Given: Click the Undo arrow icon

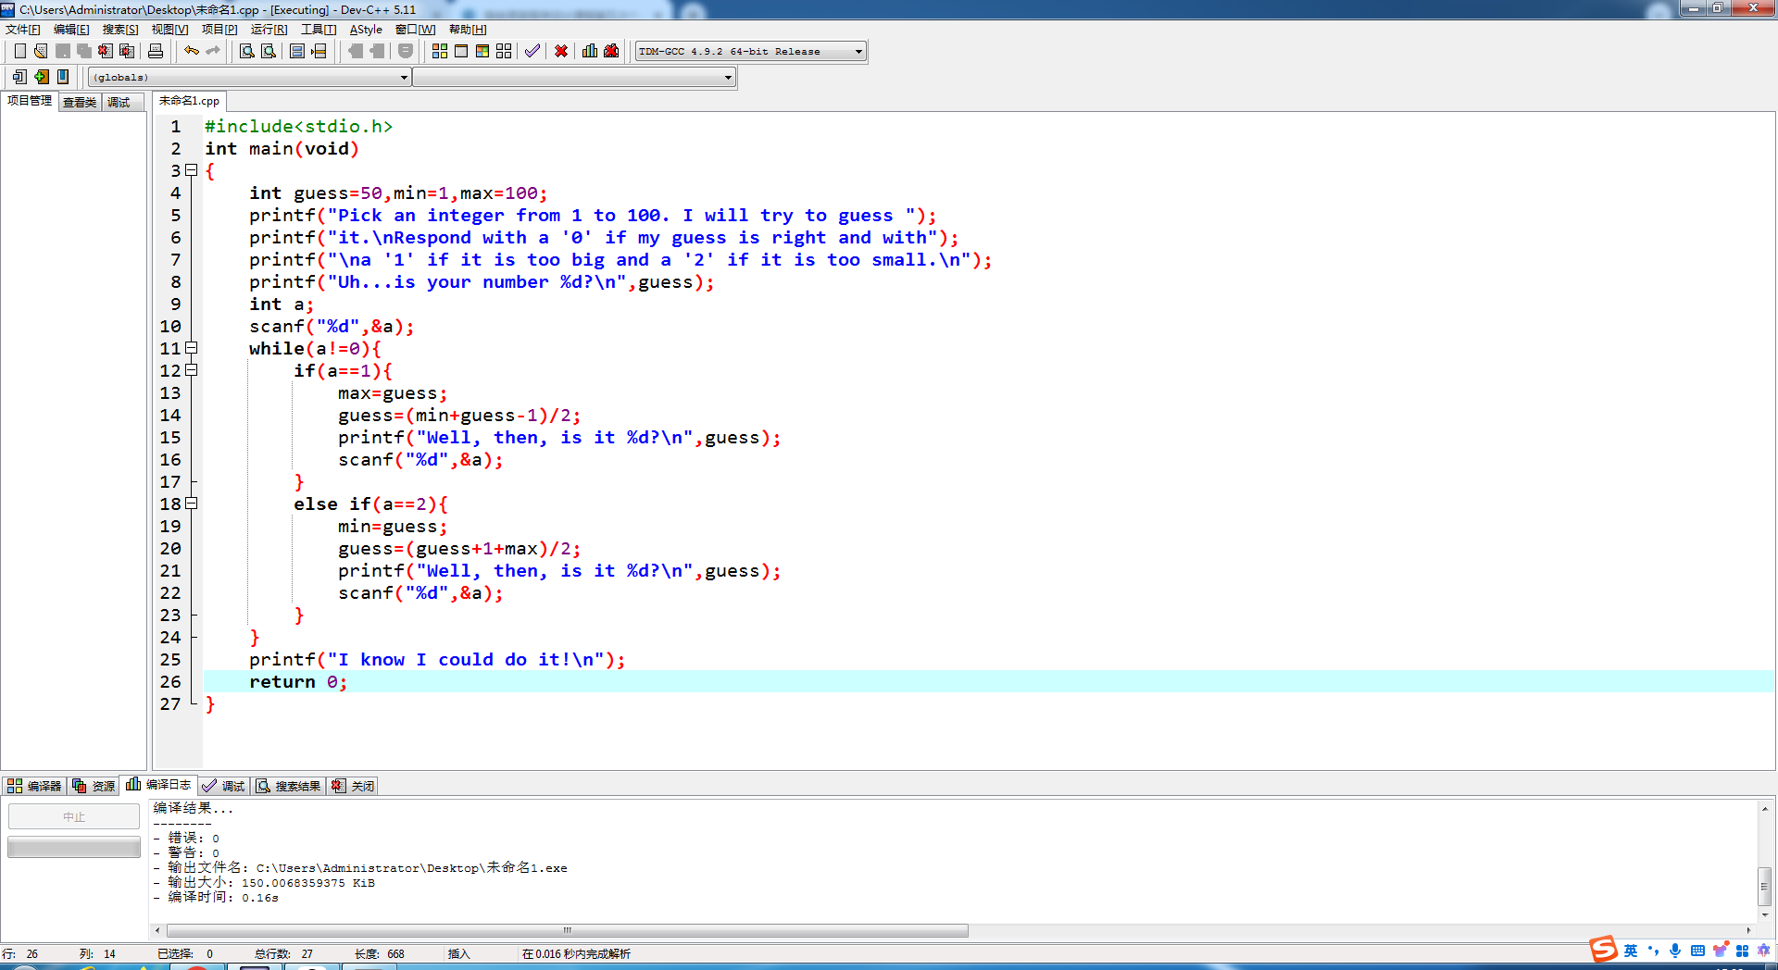Looking at the screenshot, I should click(192, 51).
